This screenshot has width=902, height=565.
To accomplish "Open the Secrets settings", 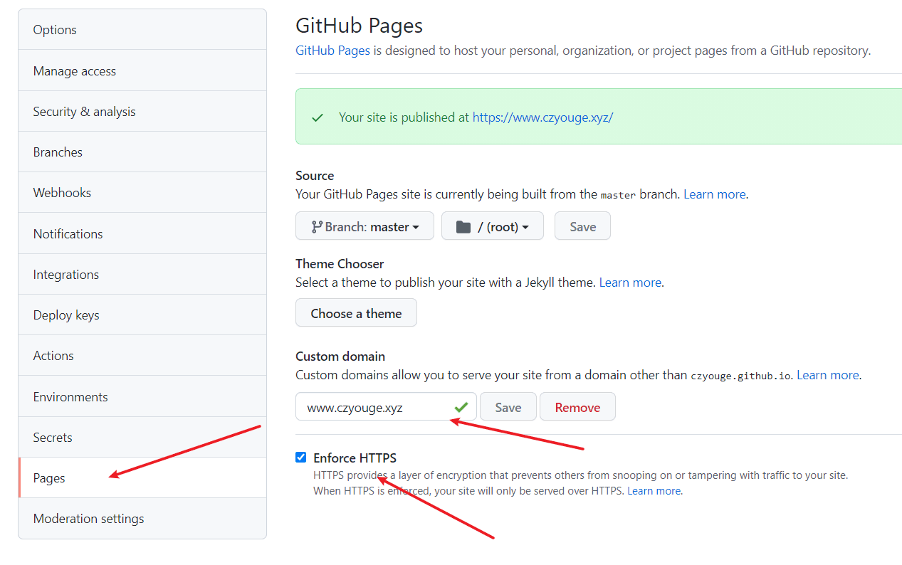I will pos(142,437).
